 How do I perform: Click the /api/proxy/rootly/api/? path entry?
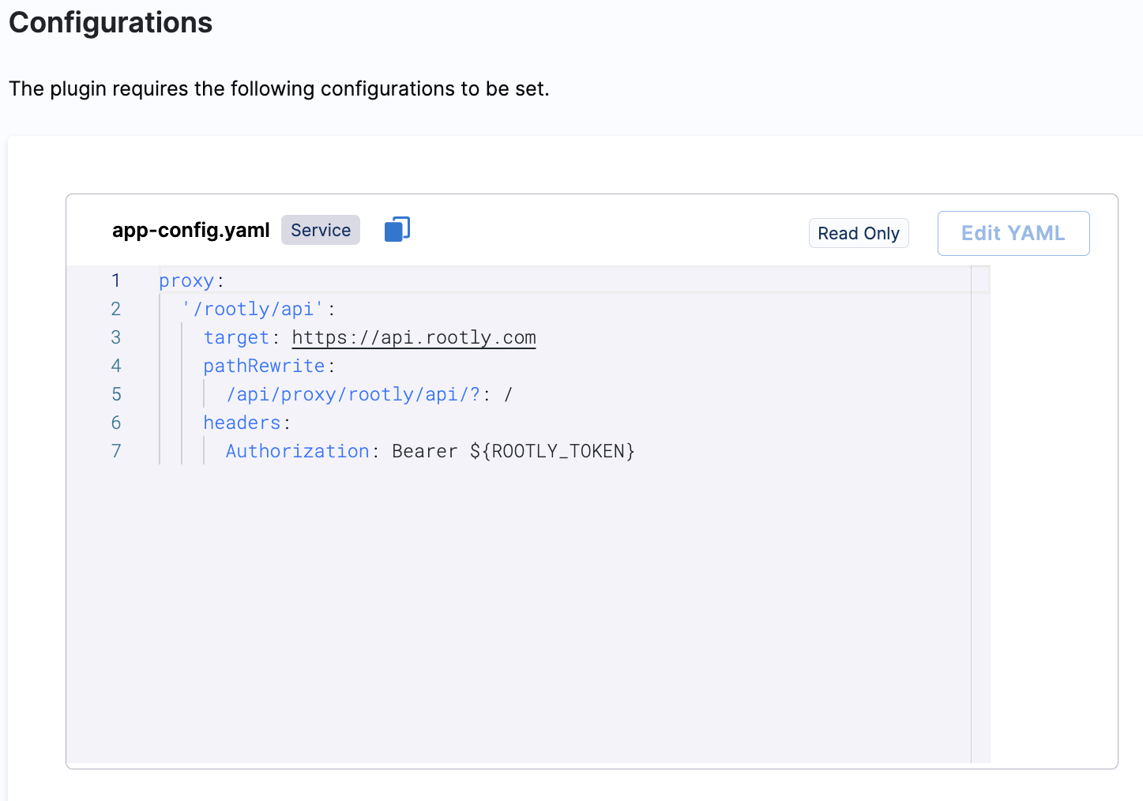pos(353,395)
